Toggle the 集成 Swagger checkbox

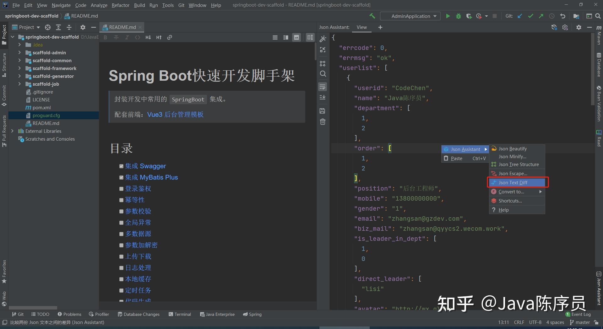point(122,166)
